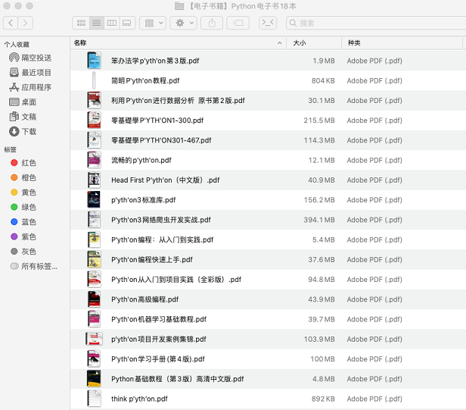This screenshot has height=410, width=466.
Task: Filter by the 红色 tag
Action: click(23, 163)
